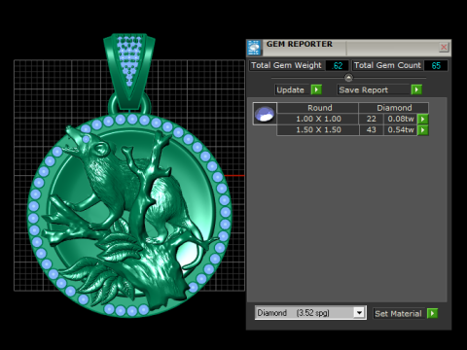Click the Total Gem Weight label
Viewport: 467px width, 350px height.
(286, 65)
